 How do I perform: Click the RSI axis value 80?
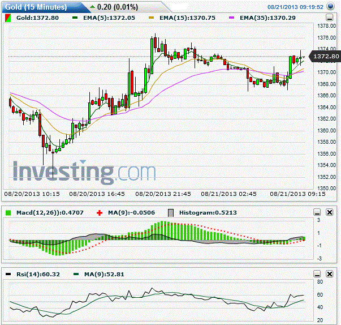320,281
